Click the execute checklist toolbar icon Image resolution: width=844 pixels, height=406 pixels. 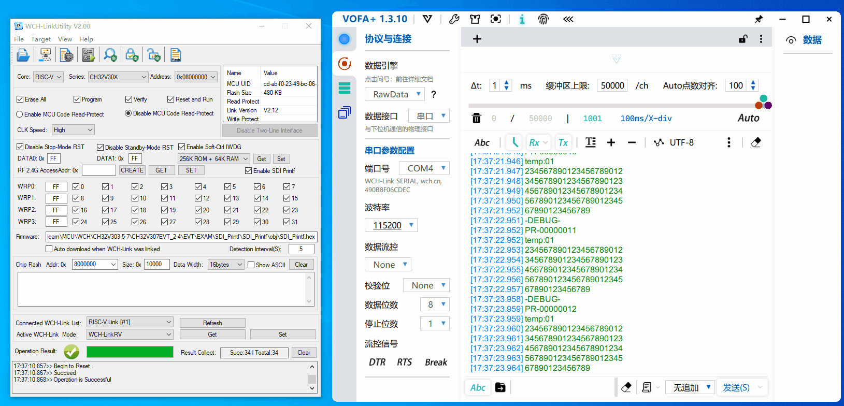tap(88, 55)
